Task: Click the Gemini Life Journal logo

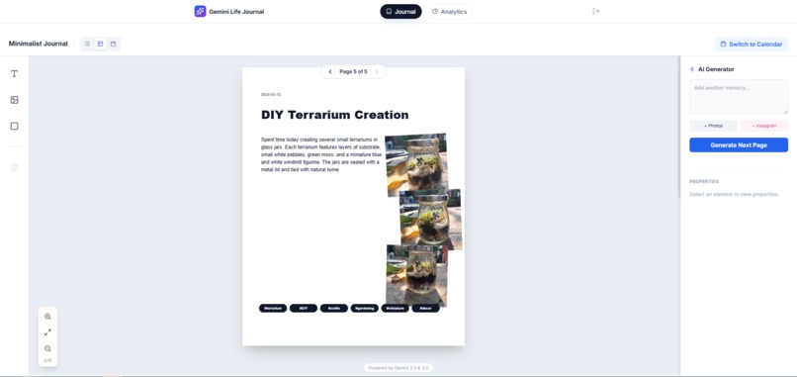Action: point(200,11)
